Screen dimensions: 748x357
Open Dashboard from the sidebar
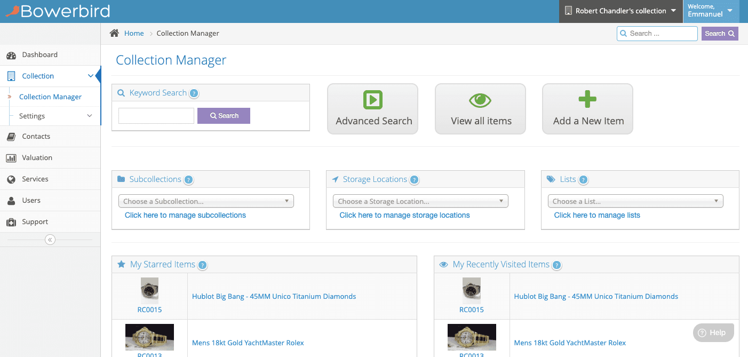[x=39, y=55]
